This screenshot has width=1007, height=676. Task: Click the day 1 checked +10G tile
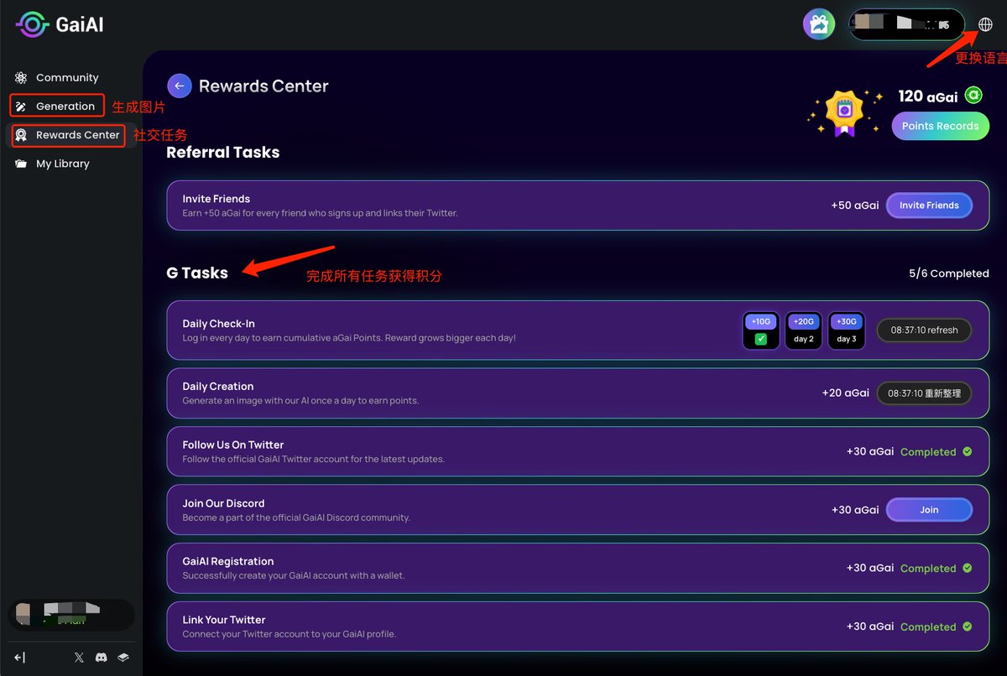tap(760, 330)
